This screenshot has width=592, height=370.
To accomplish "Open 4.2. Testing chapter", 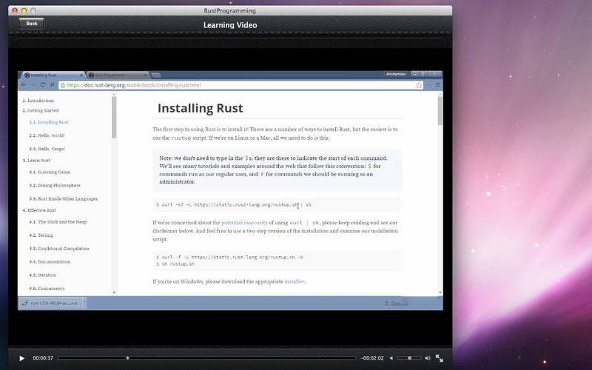I will pyautogui.click(x=41, y=235).
